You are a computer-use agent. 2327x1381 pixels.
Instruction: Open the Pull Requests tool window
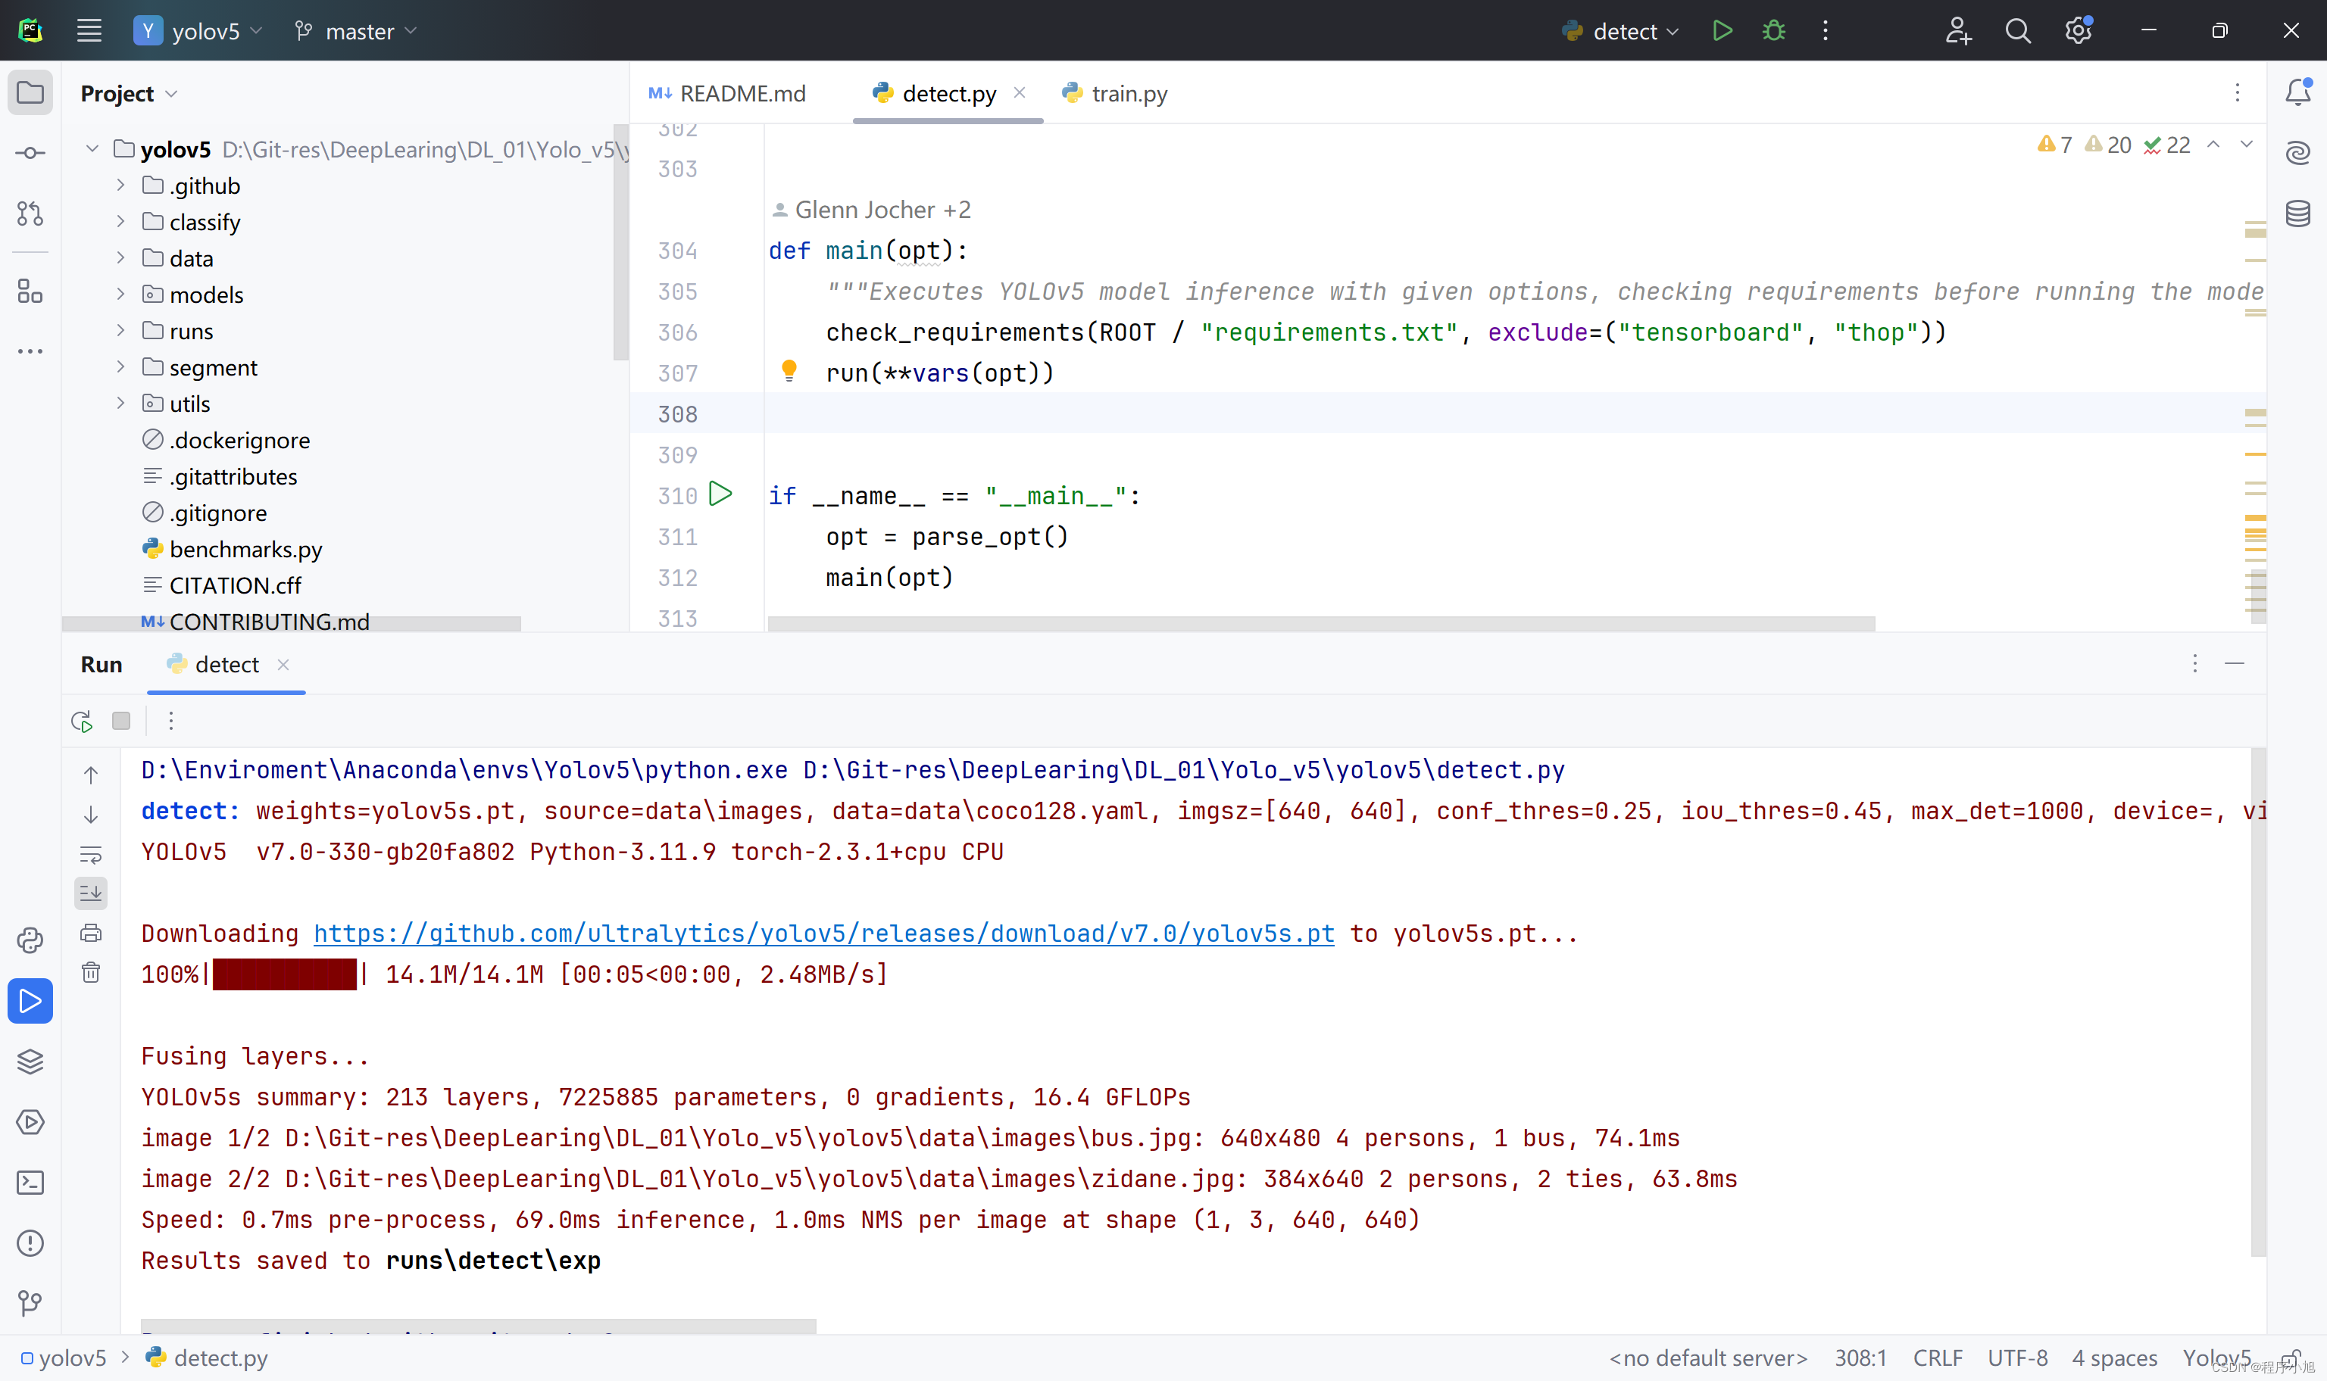pos(31,213)
